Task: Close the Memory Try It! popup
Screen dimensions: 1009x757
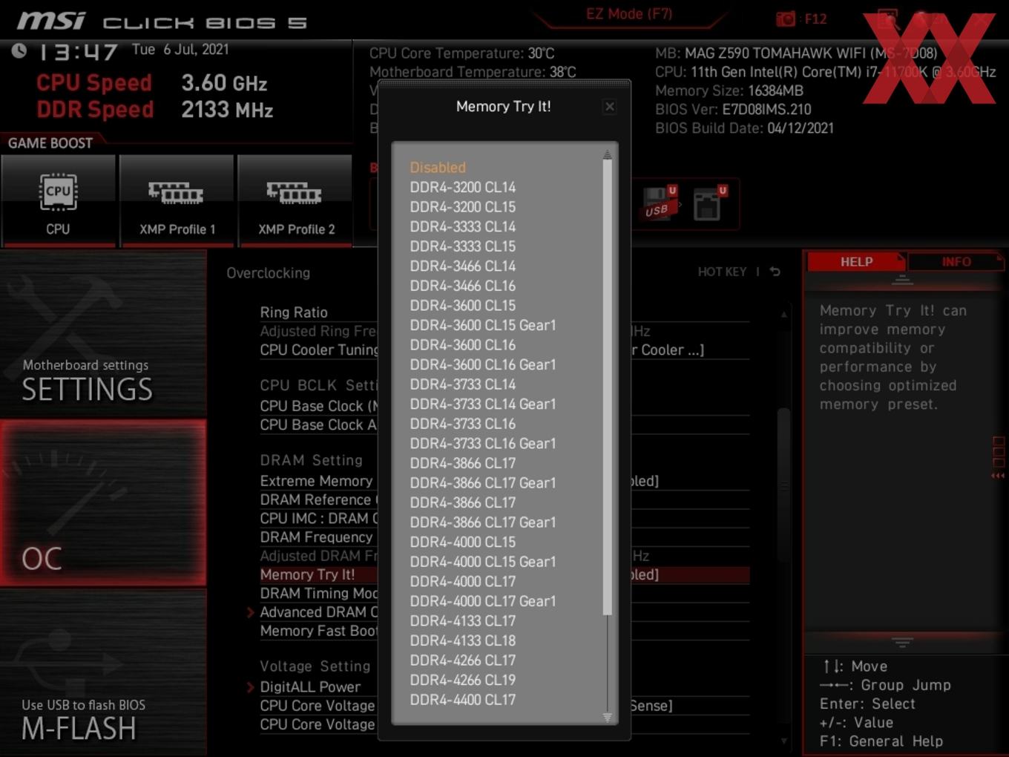Action: 609,107
